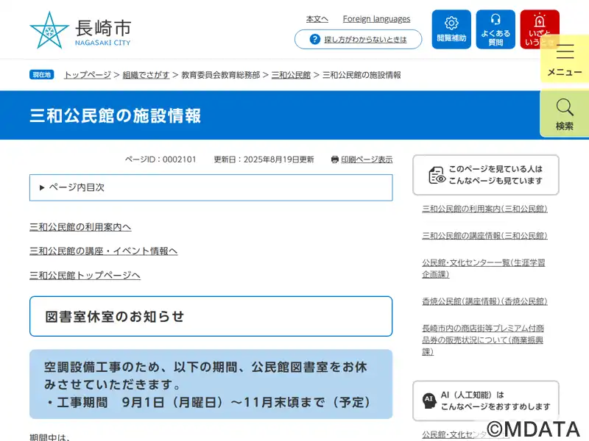The height and width of the screenshot is (441, 589).
Task: Click 更新日：2025年8月19日更新 text
Action: coord(264,159)
